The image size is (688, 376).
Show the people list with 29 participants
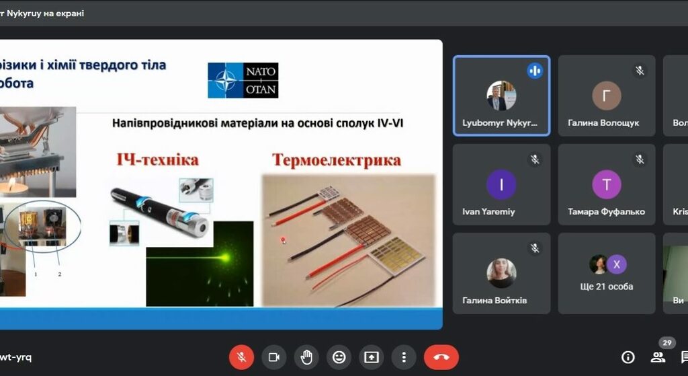click(x=658, y=356)
